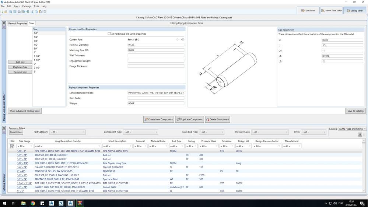Open the Short Description column filter dropdown
This screenshot has height=207, width=368.
pos(118,146)
